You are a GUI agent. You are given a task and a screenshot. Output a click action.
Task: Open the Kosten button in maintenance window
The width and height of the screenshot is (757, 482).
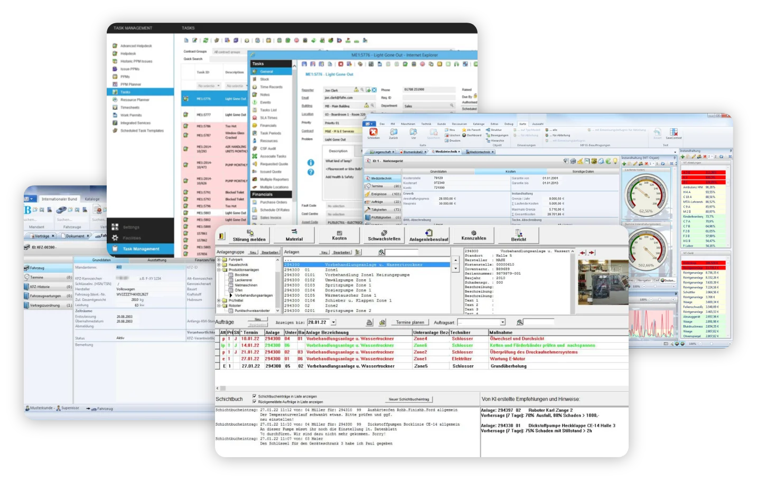click(x=339, y=235)
